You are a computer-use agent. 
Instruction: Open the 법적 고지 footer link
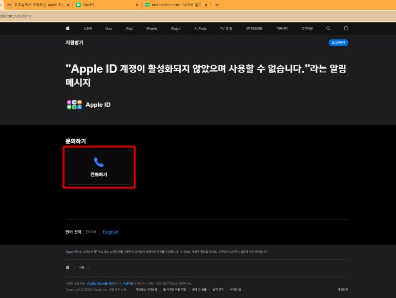point(218,289)
